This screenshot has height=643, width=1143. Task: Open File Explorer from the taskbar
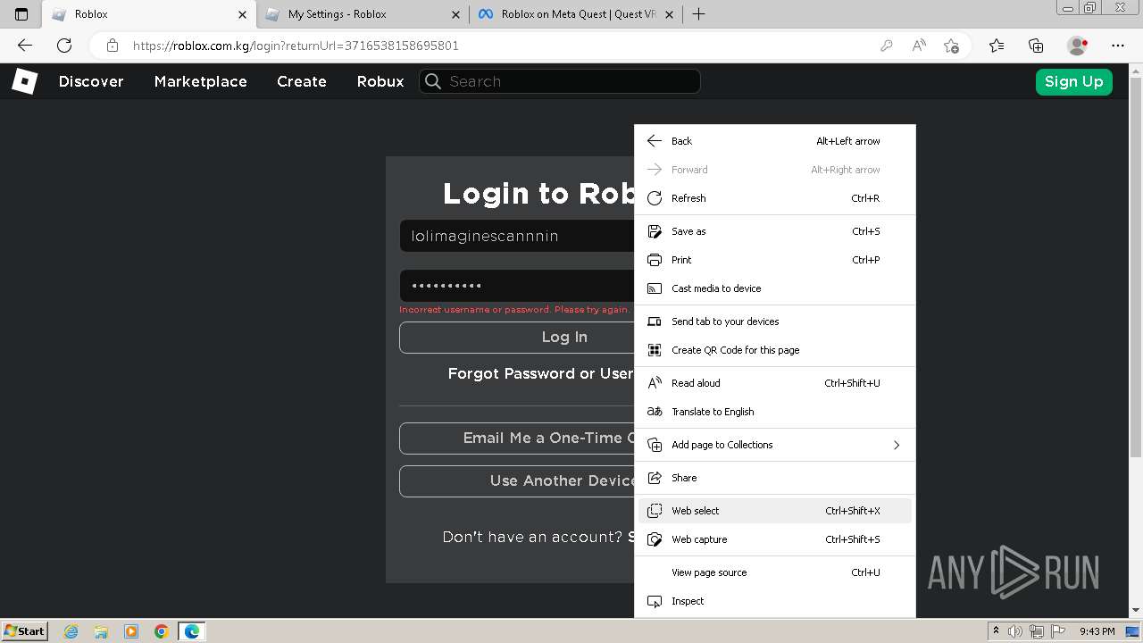(101, 631)
